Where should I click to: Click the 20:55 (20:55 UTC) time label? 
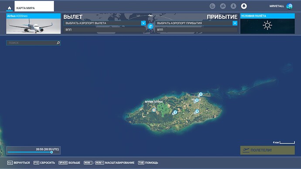click(x=48, y=149)
